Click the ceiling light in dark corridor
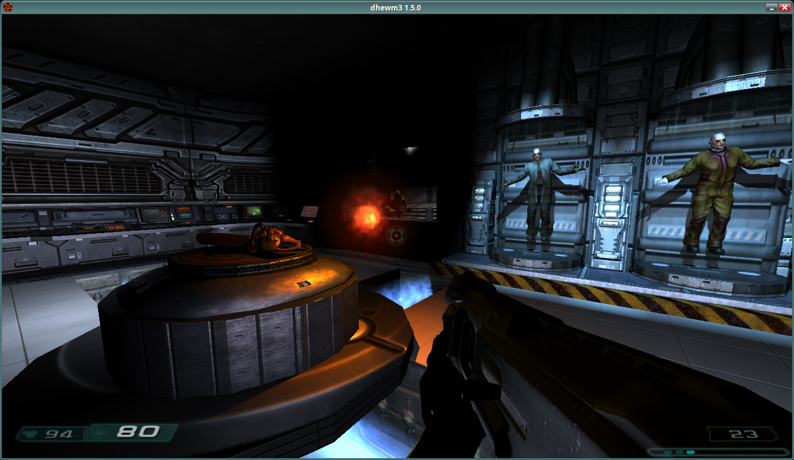794x460 pixels. (x=411, y=149)
